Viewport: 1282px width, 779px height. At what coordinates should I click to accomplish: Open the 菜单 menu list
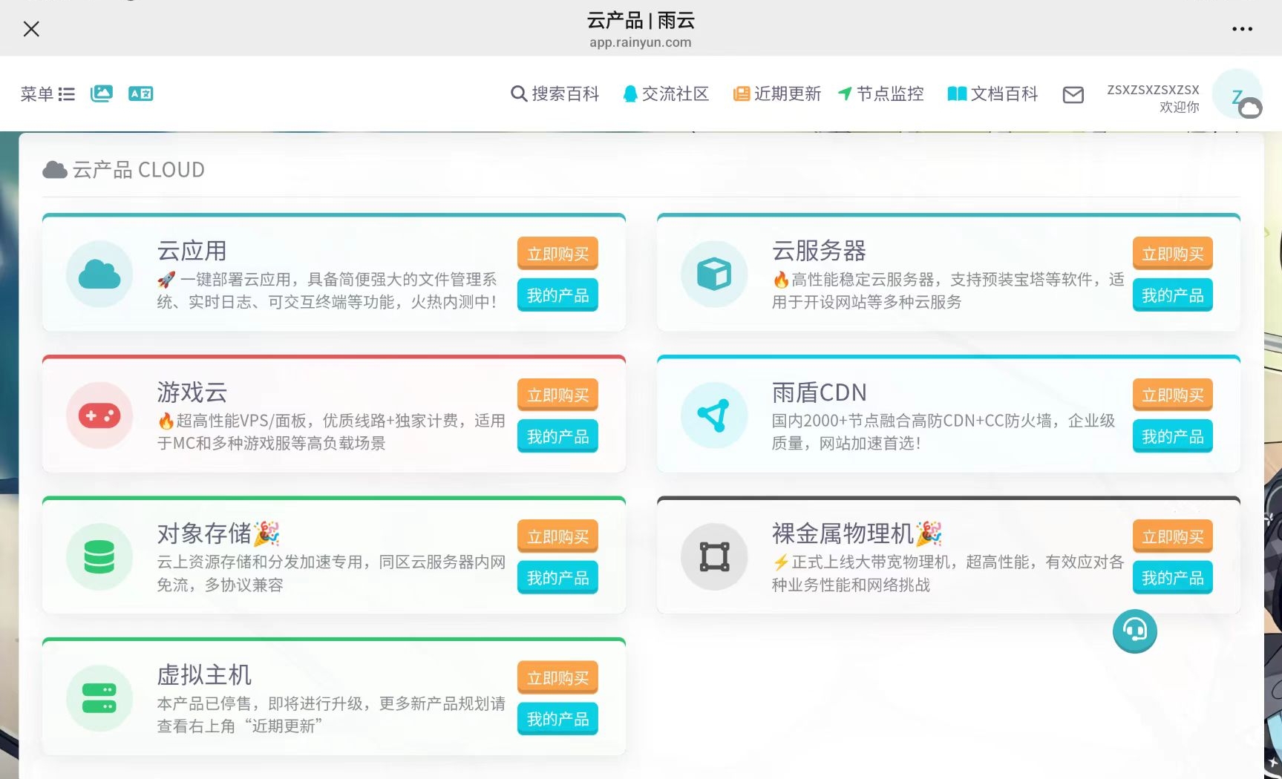click(48, 94)
